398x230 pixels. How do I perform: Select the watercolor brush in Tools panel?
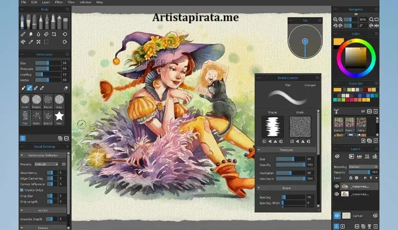[x=22, y=21]
